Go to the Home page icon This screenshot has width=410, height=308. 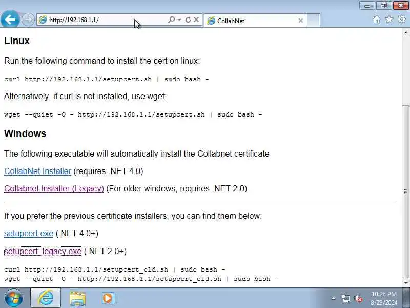tap(377, 20)
